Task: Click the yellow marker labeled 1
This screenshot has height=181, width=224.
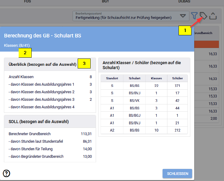Action: point(185,30)
